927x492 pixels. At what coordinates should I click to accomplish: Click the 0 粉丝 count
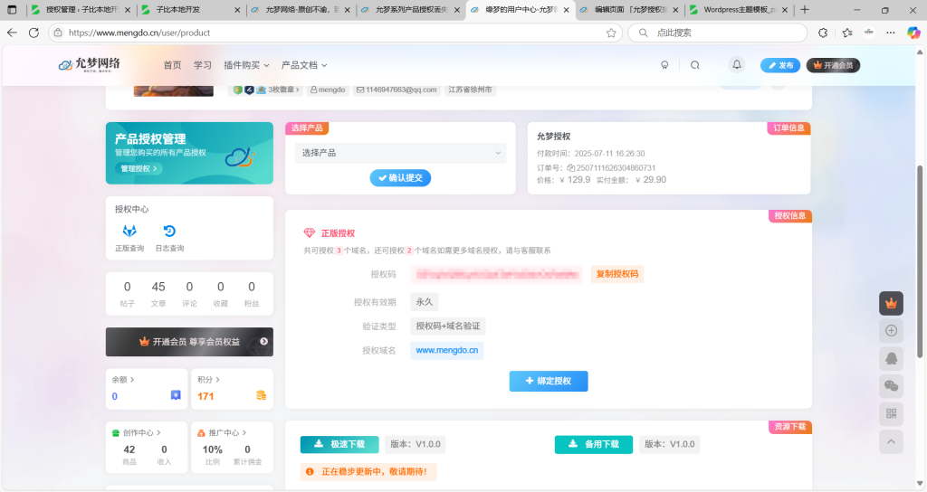click(x=252, y=294)
